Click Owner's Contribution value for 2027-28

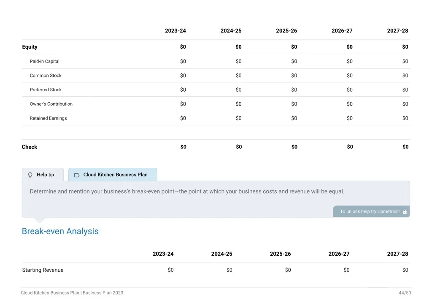405,104
